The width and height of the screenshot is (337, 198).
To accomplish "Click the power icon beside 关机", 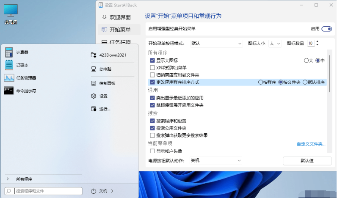I will [94, 191].
